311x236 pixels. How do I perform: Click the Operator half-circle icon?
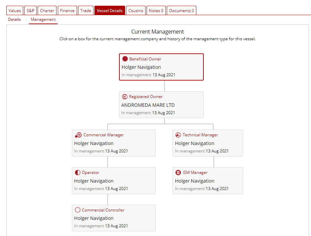[78, 173]
